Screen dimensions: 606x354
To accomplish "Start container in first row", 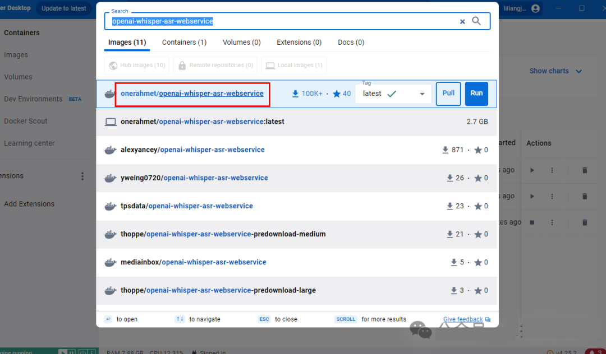I will click(x=532, y=170).
